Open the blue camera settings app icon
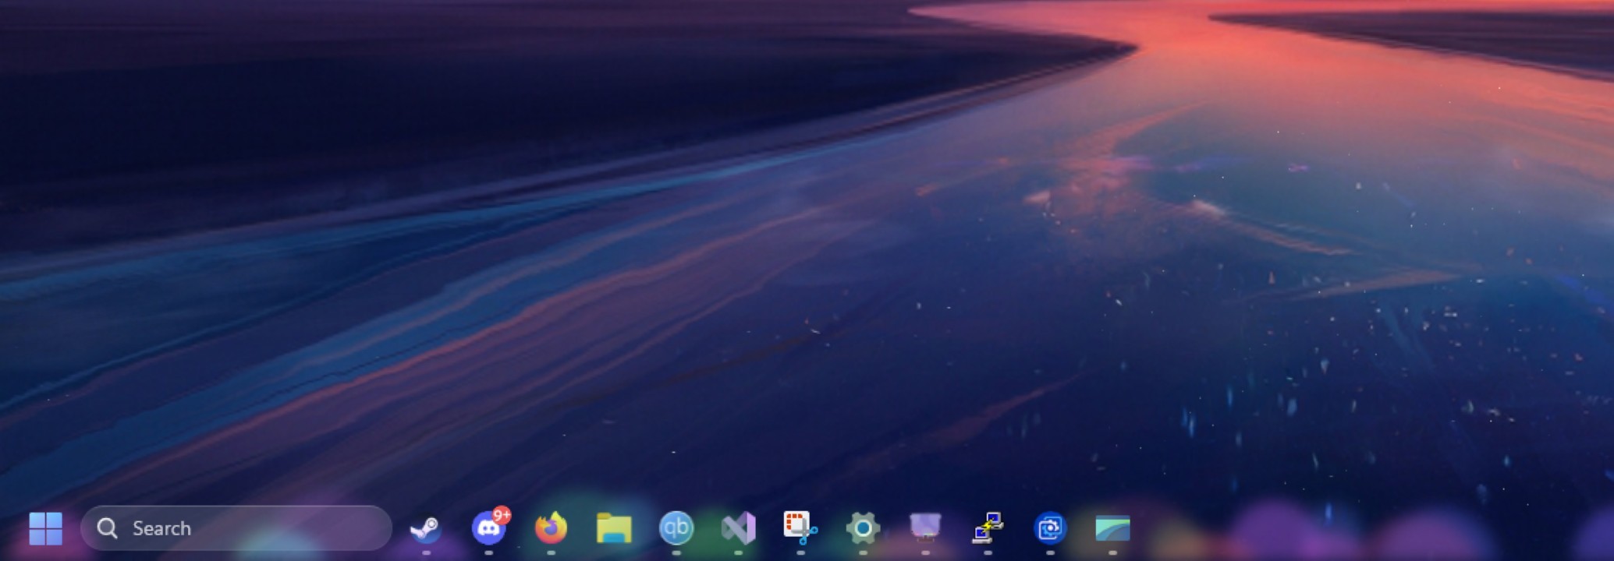Screen dimensions: 1614x561 coord(1050,528)
